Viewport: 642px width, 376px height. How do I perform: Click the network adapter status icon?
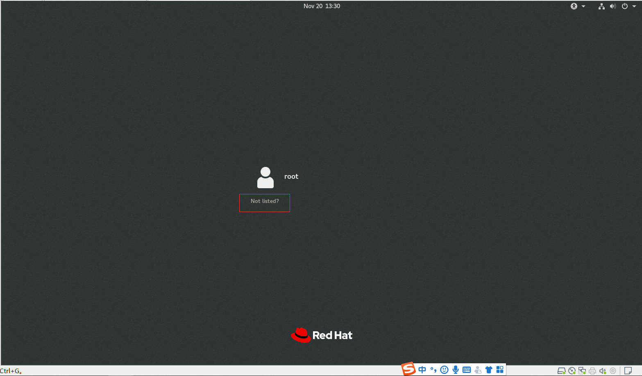coord(582,371)
